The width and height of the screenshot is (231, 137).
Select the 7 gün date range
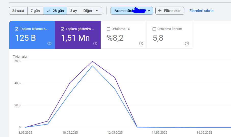35,11
